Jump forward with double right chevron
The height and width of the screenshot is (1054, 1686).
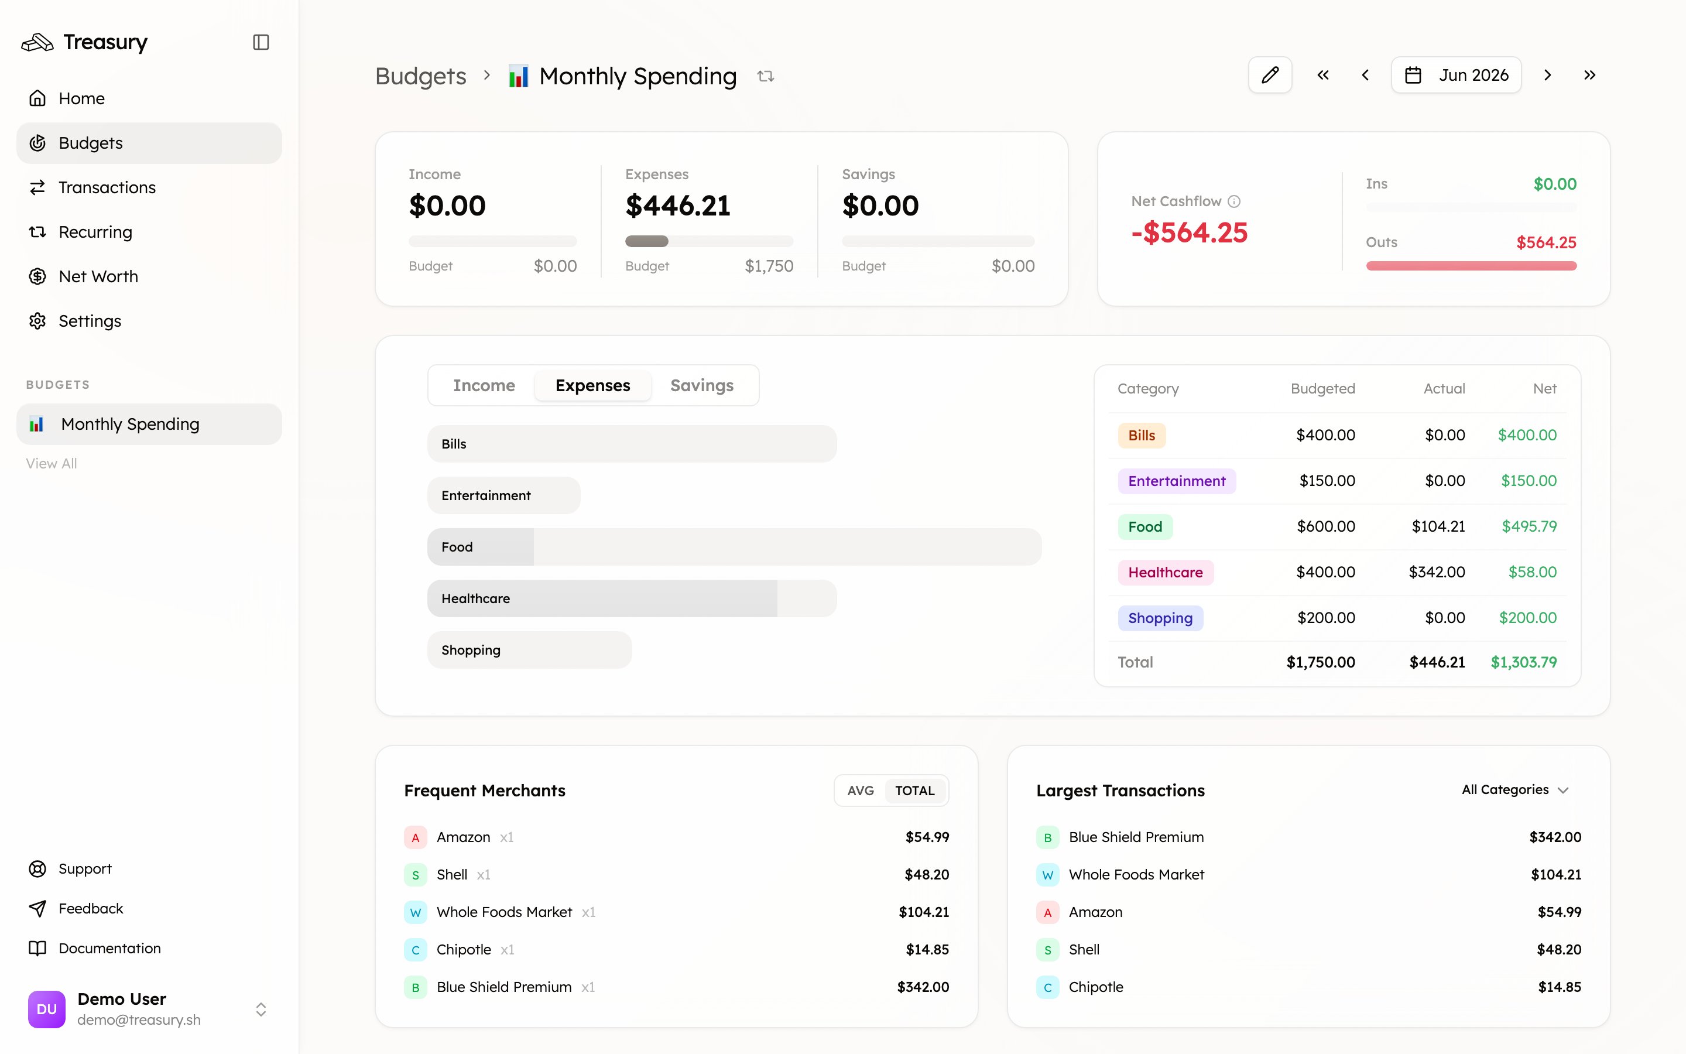1590,74
